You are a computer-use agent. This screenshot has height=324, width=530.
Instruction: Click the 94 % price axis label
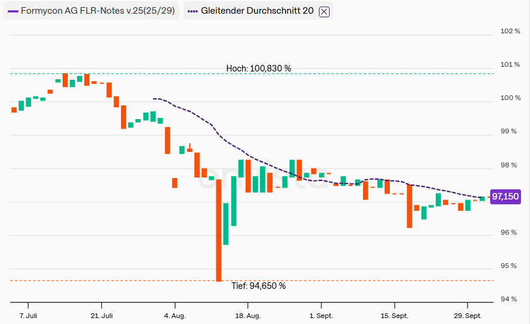click(509, 299)
